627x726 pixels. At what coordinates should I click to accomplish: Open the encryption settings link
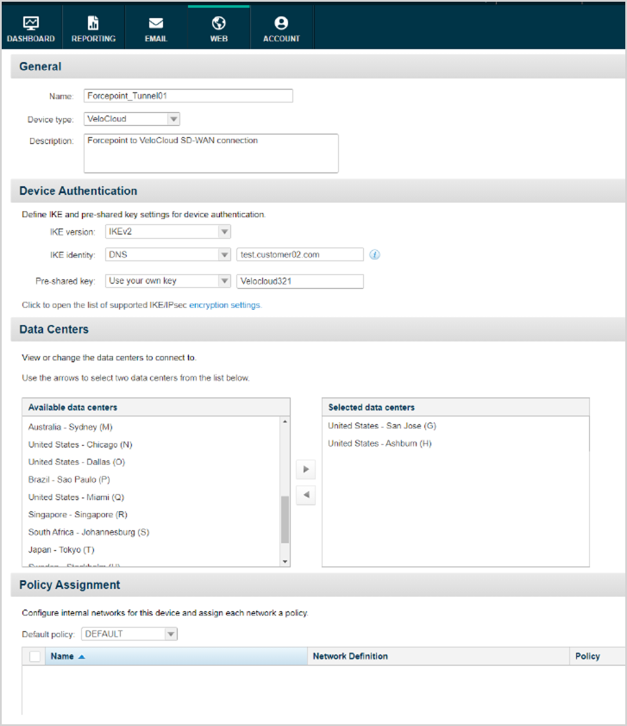pos(224,305)
